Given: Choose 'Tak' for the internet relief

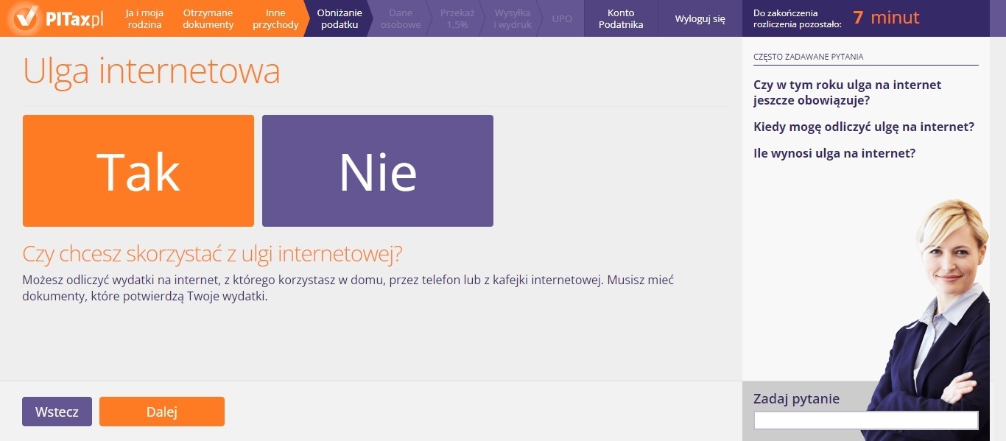Looking at the screenshot, I should click(138, 171).
